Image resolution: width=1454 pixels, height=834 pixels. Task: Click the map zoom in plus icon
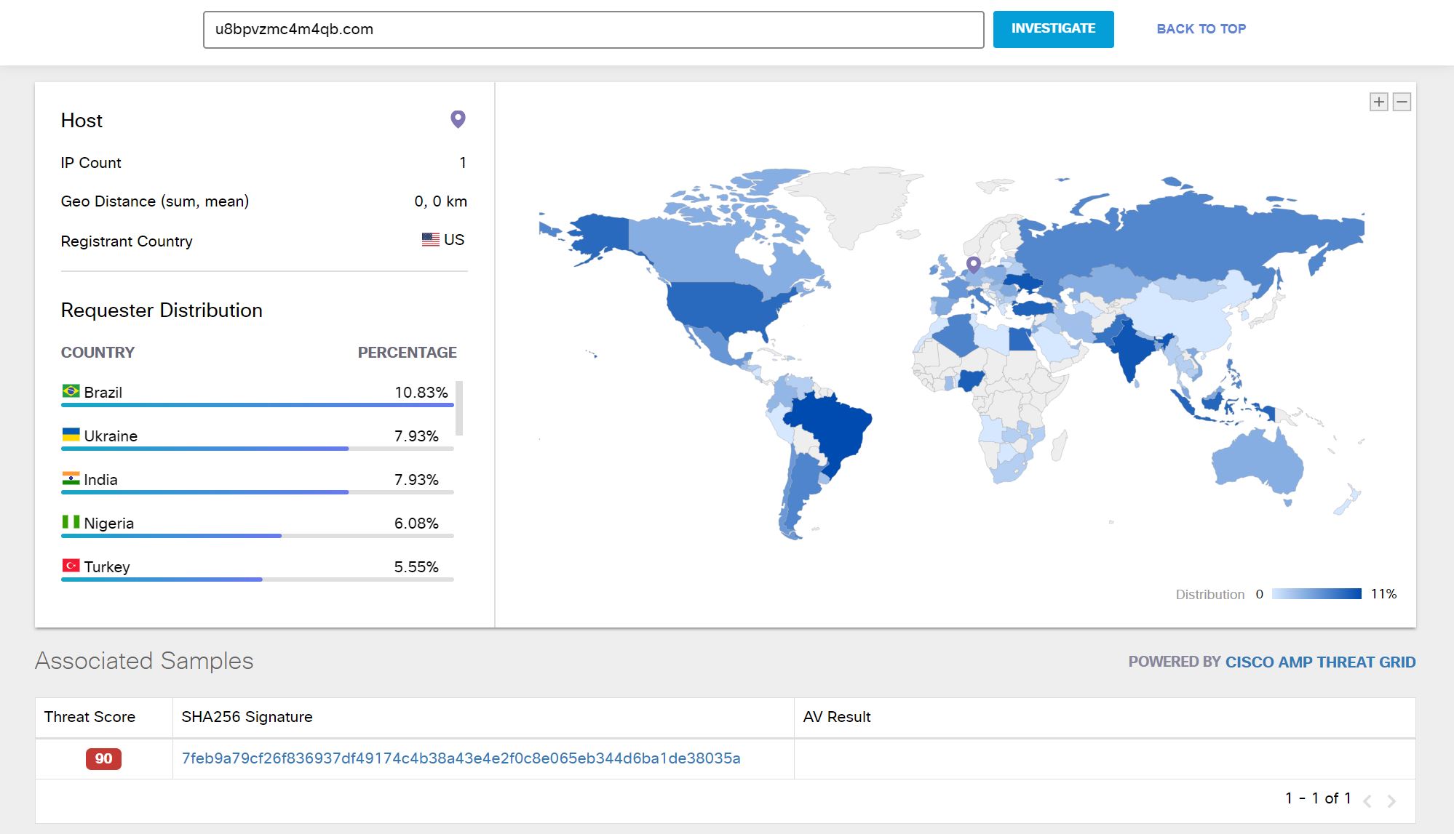pyautogui.click(x=1378, y=102)
